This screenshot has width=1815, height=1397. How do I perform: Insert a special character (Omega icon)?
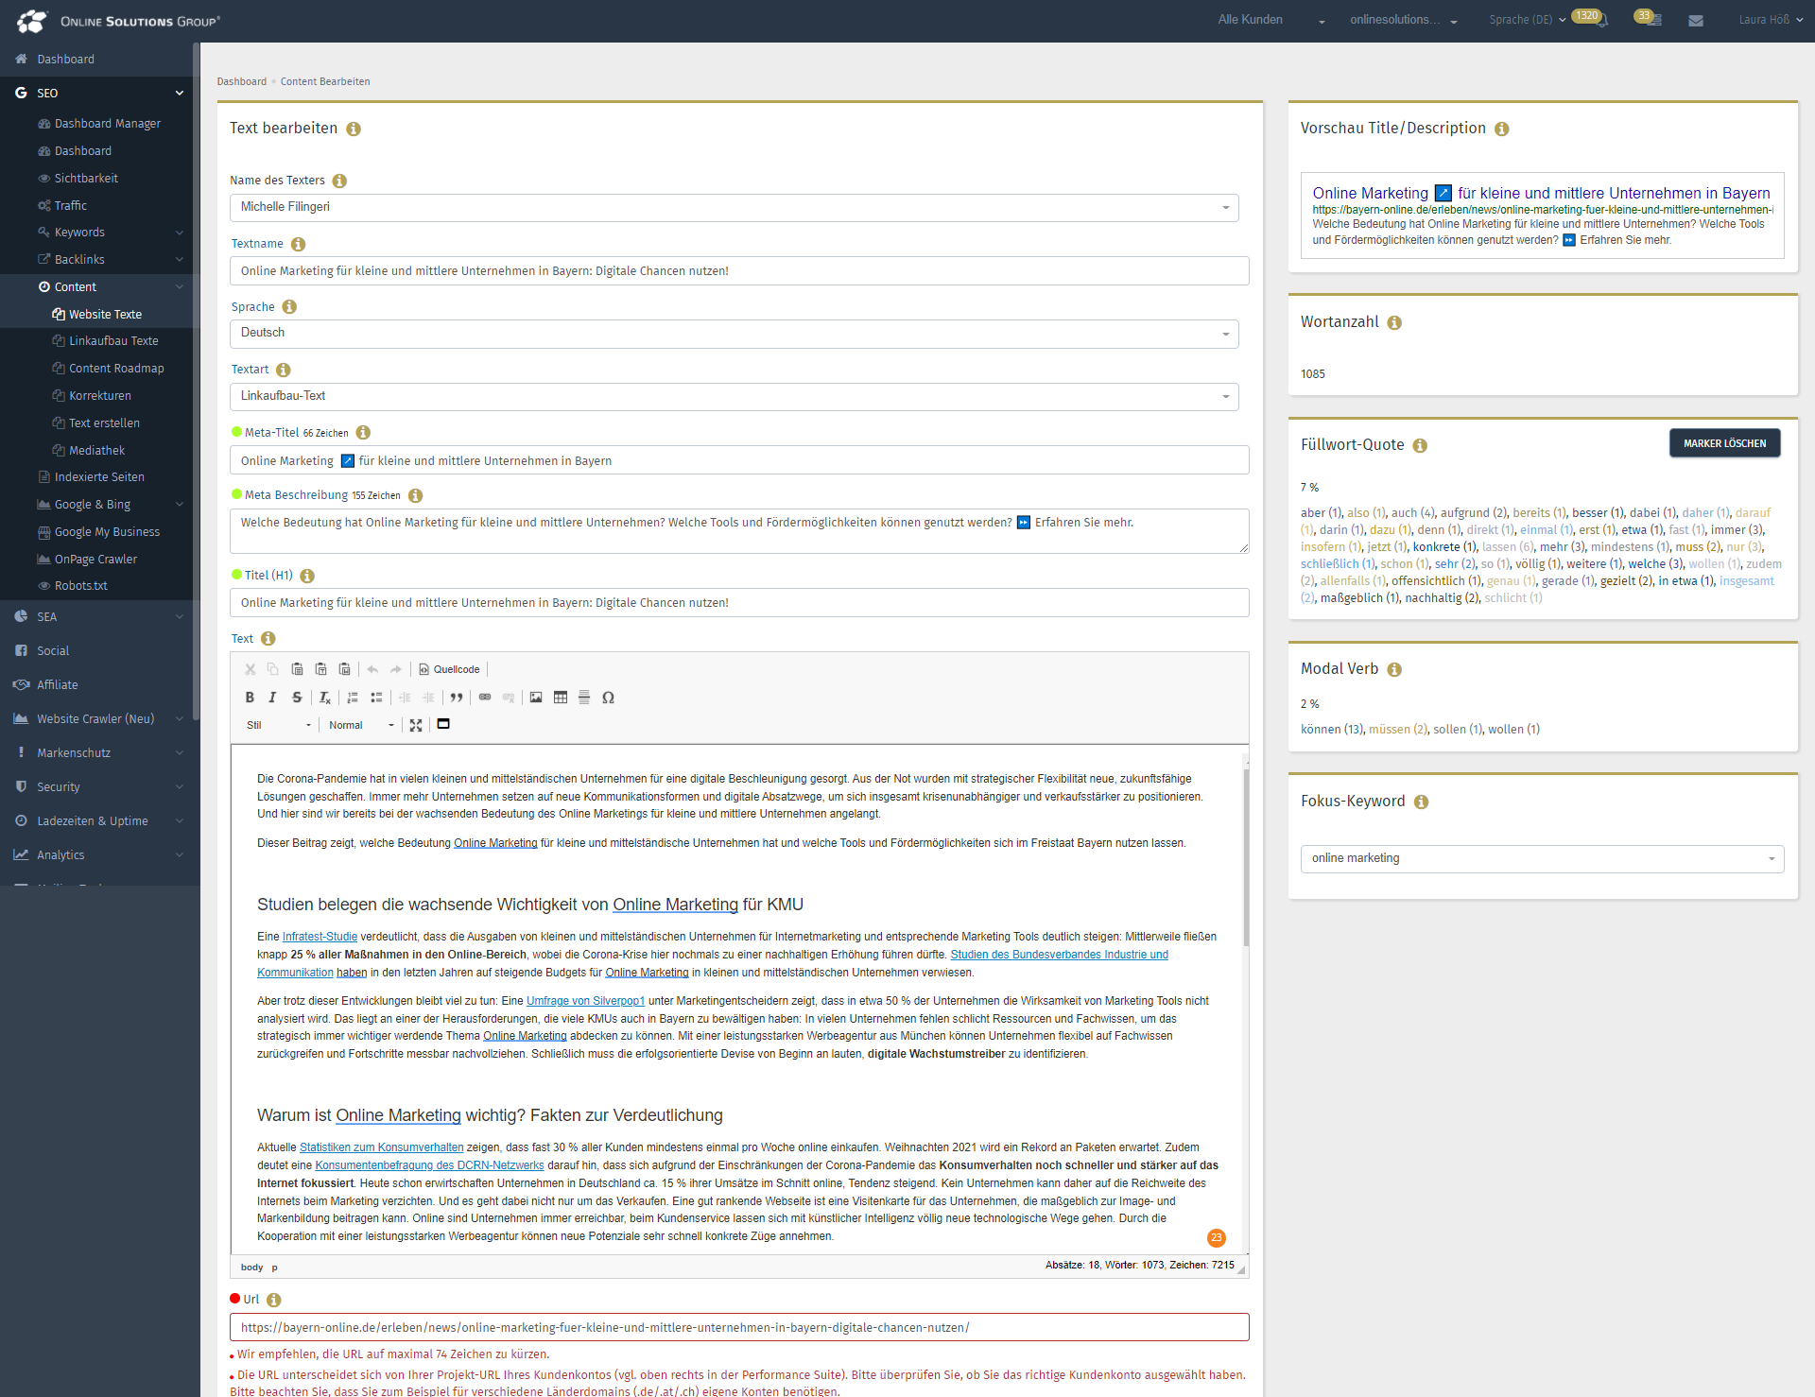click(x=608, y=698)
